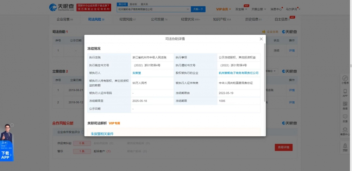
Task: Open 消息中心
Action: 276,9
